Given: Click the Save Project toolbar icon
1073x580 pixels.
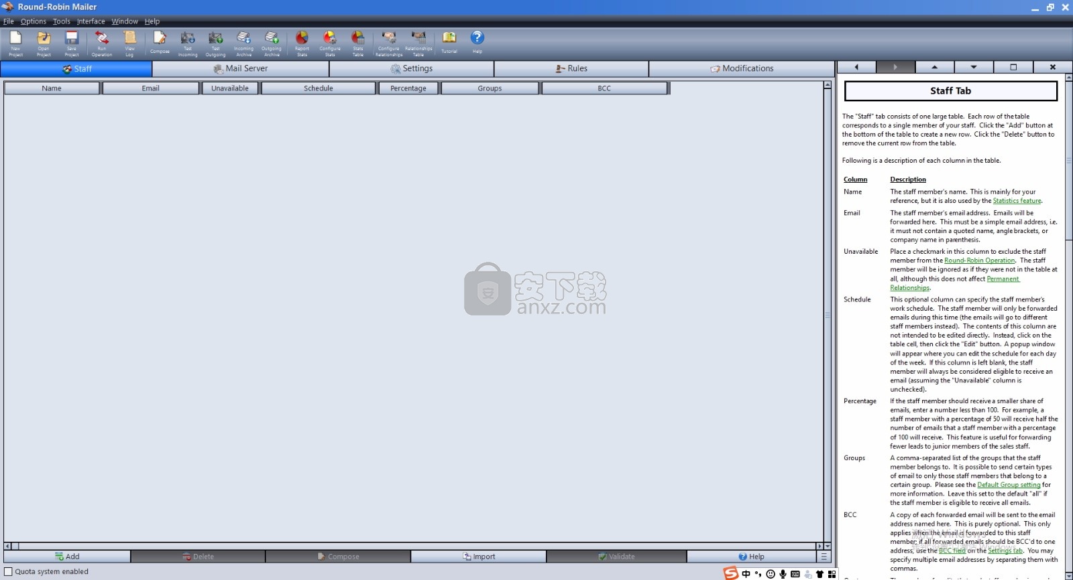Looking at the screenshot, I should click(x=72, y=44).
